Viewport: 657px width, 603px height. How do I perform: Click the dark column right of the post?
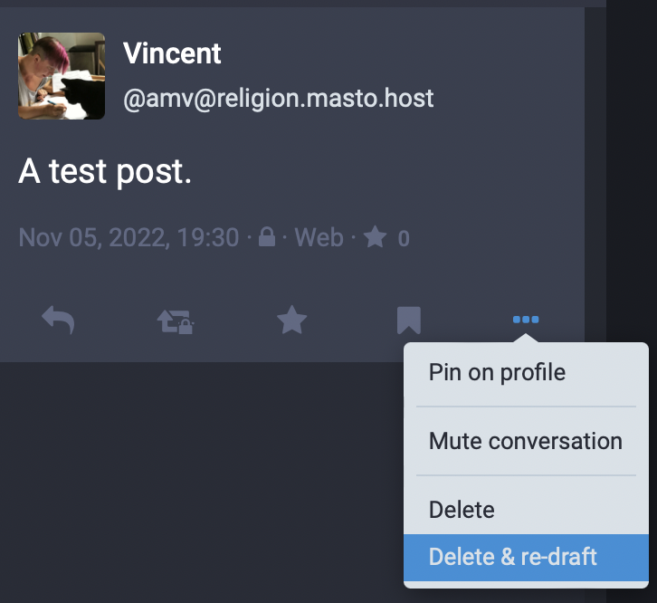(x=632, y=181)
